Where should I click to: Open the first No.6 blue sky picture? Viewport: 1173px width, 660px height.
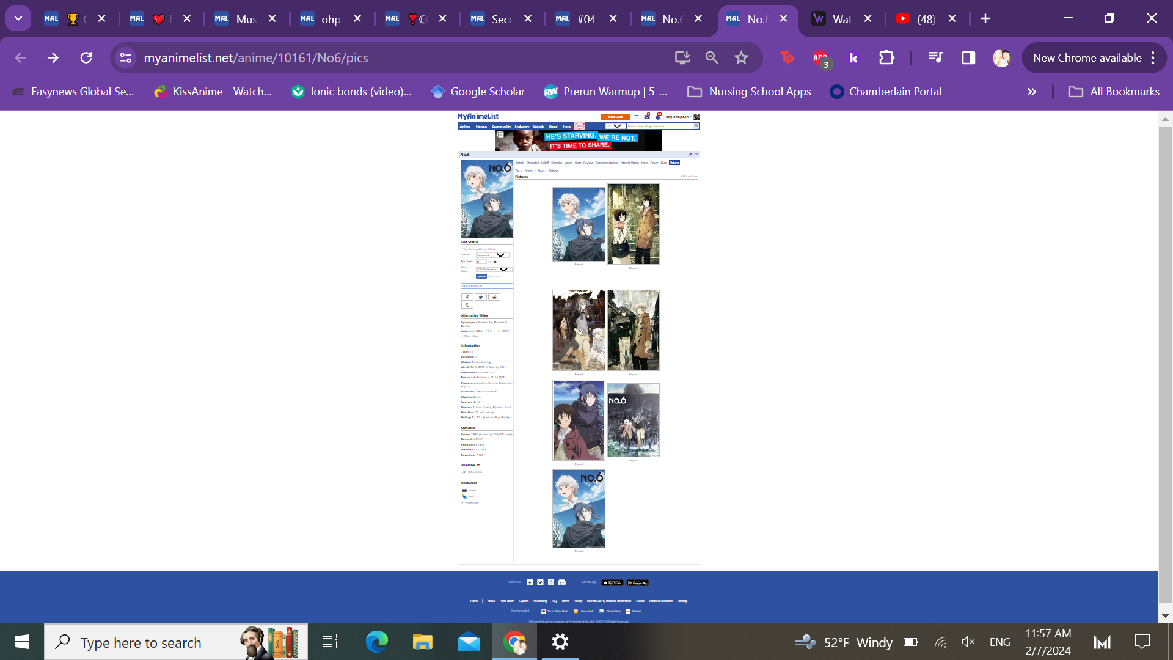[579, 224]
